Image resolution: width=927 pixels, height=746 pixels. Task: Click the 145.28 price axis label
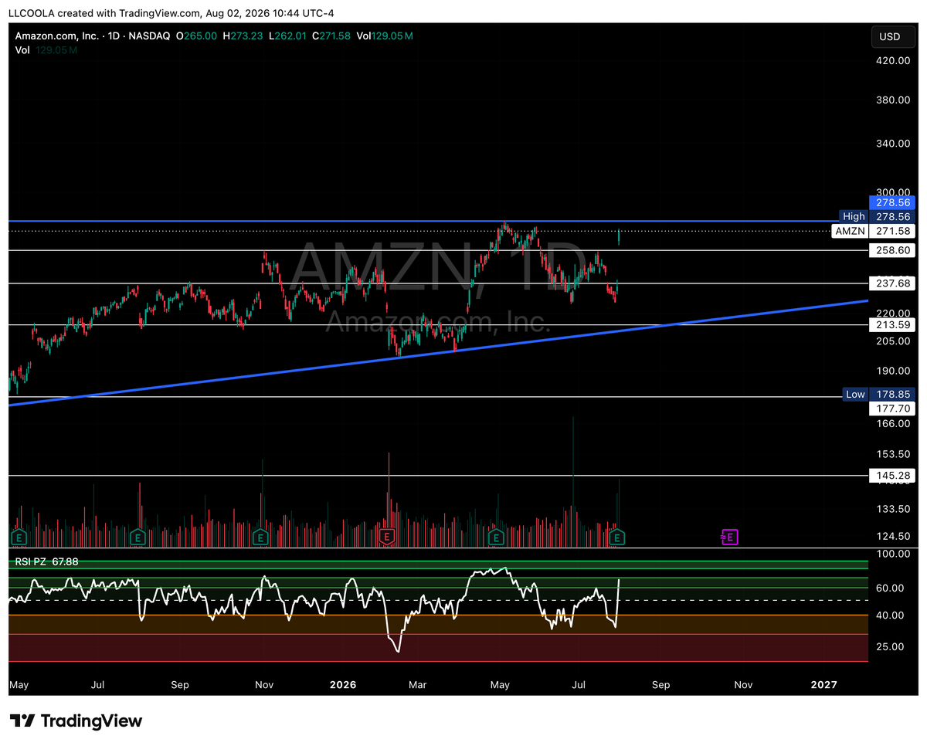coord(892,476)
